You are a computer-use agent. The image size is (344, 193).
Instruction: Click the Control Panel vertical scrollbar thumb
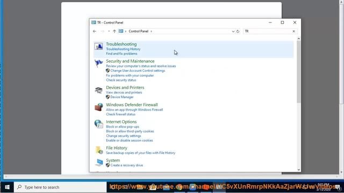tap(299, 72)
